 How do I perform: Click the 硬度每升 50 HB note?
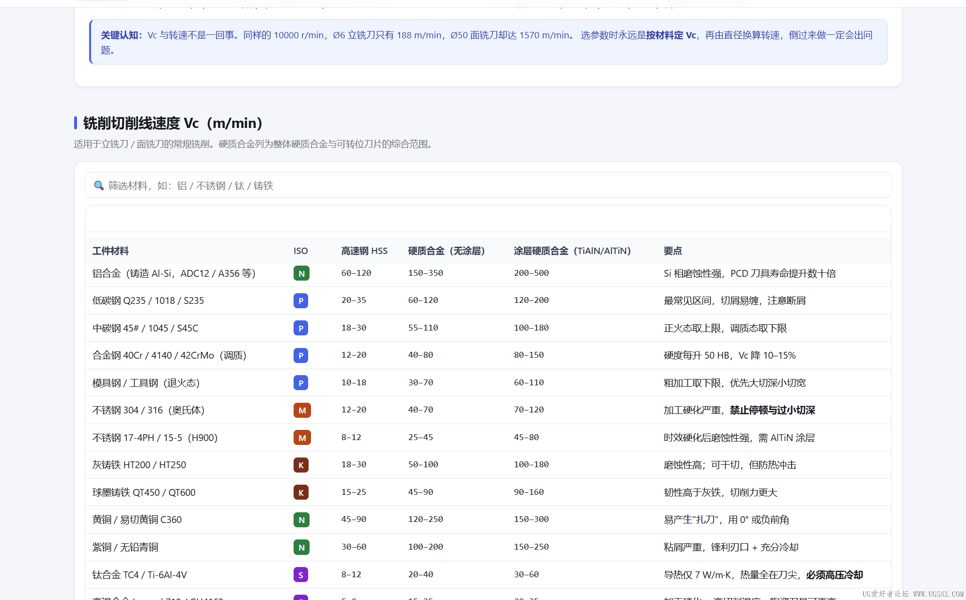[730, 355]
